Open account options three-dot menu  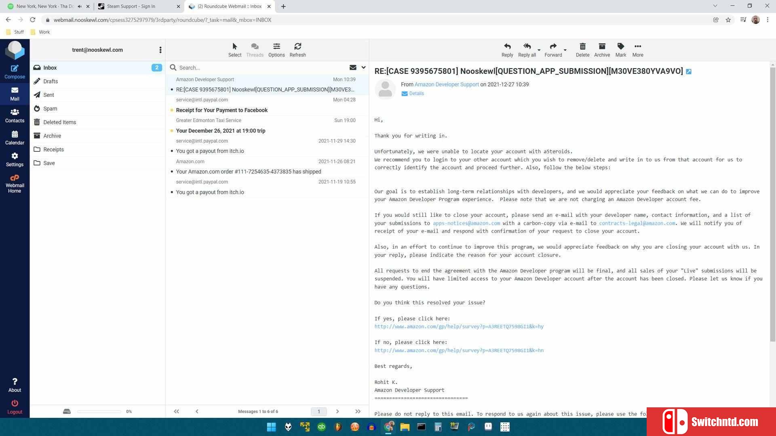tap(160, 50)
